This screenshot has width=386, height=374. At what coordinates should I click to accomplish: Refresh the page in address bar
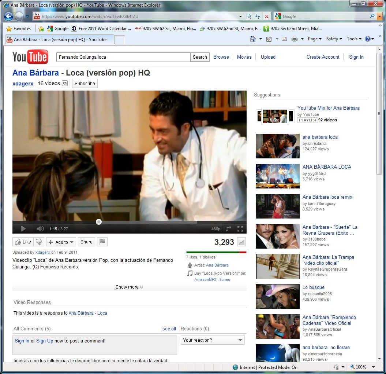[x=258, y=16]
